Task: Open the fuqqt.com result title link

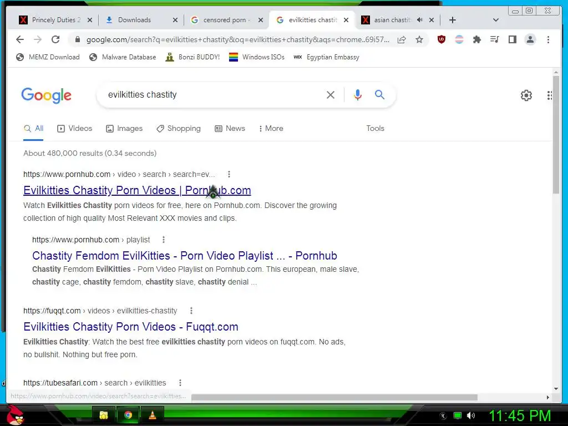Action: pyautogui.click(x=131, y=327)
